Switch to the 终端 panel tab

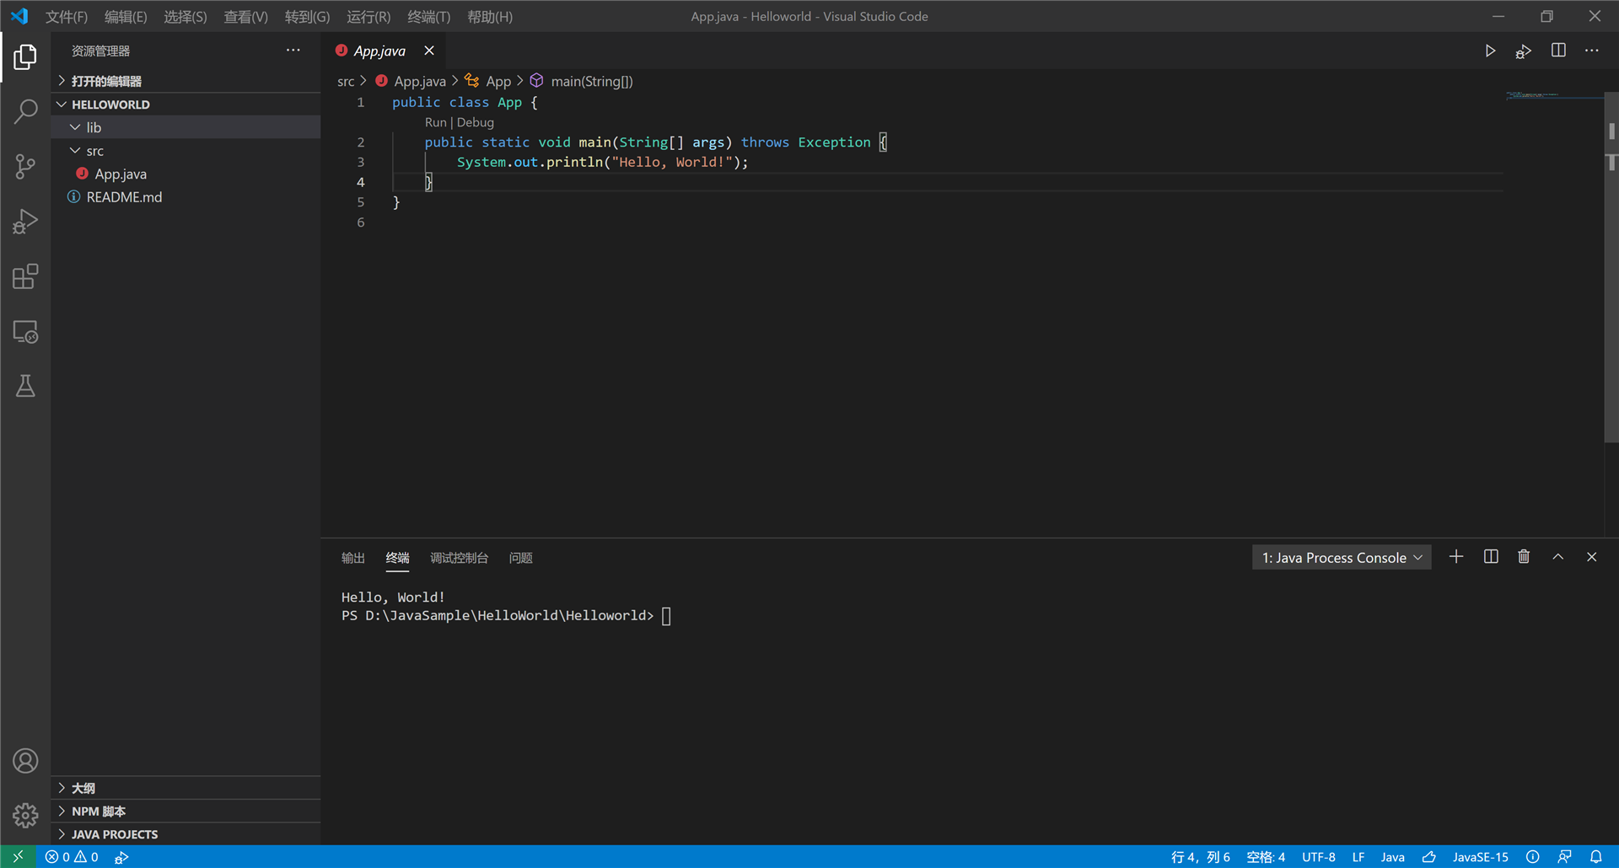(x=397, y=558)
